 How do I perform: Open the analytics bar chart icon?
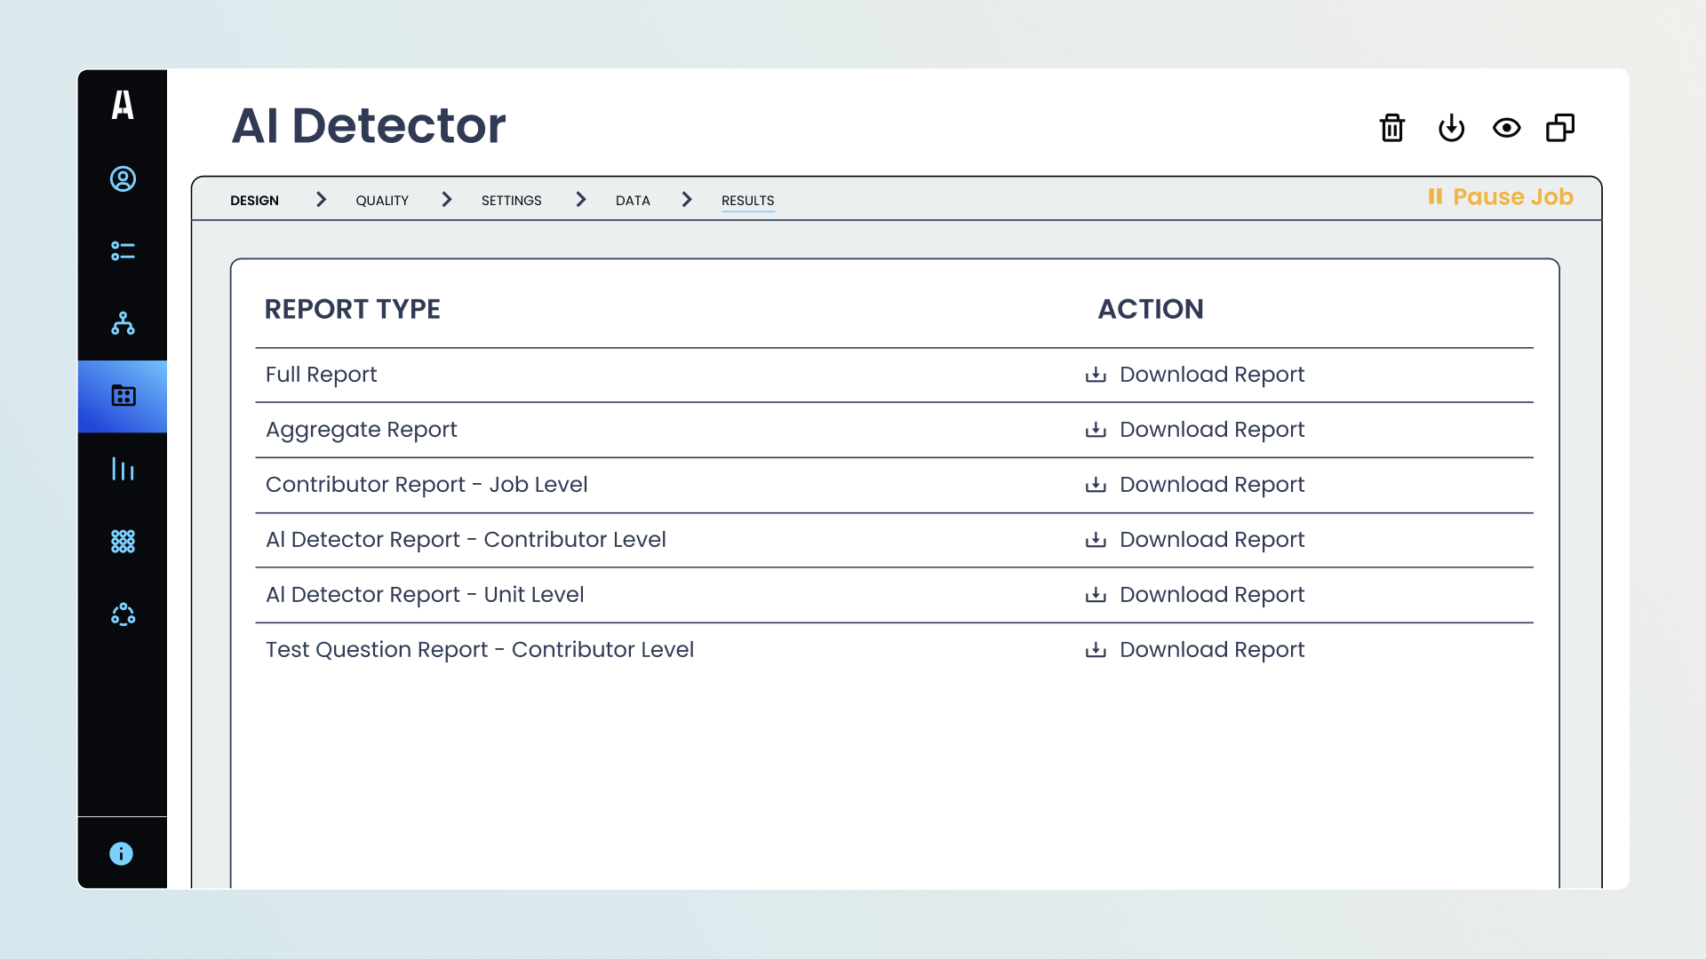point(122,469)
